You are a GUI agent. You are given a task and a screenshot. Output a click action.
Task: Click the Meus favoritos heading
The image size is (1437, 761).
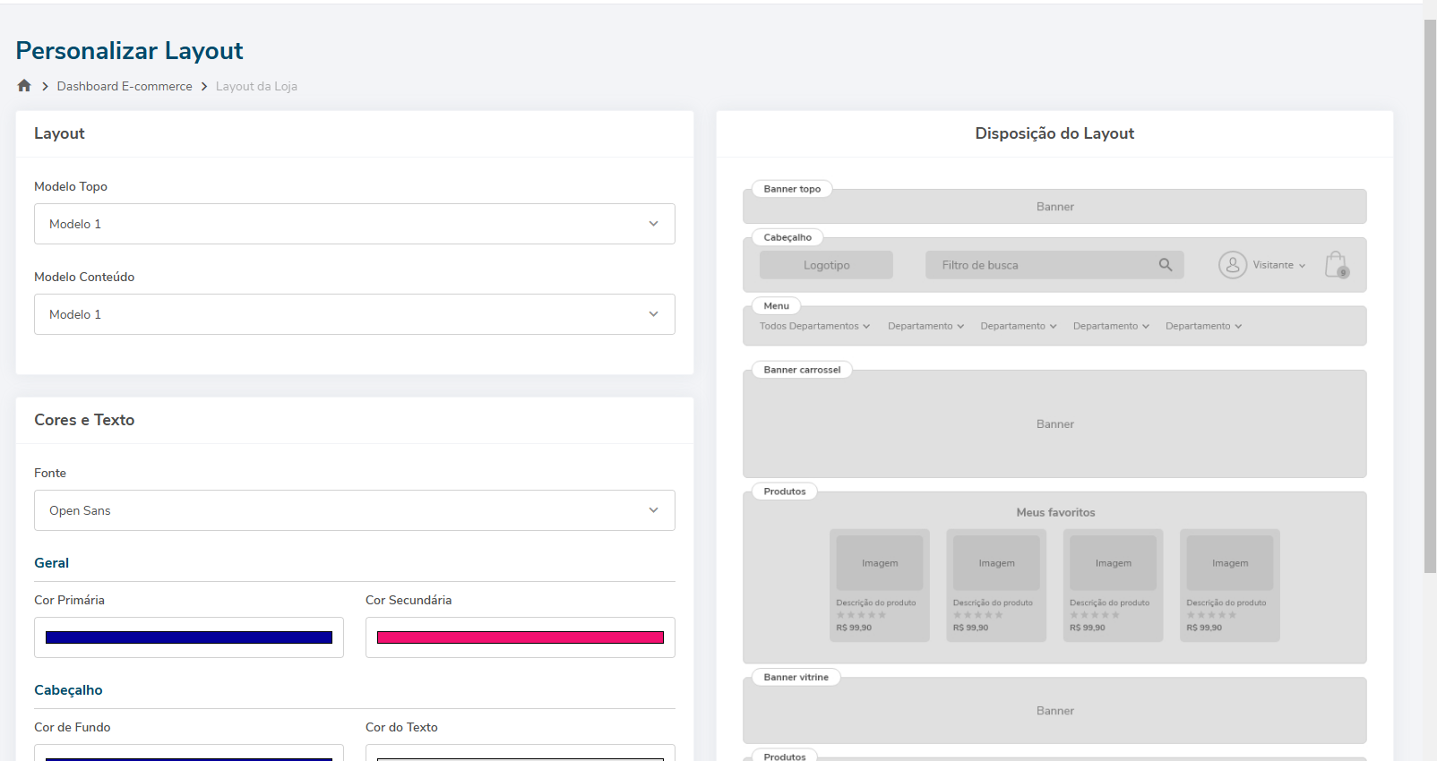(1055, 512)
